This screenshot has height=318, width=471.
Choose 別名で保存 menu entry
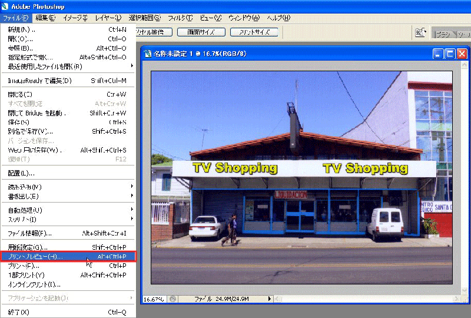[x=30, y=131]
